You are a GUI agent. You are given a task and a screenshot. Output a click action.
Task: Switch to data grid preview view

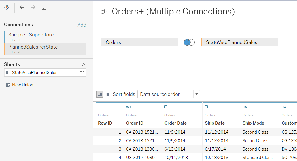[x=100, y=94]
